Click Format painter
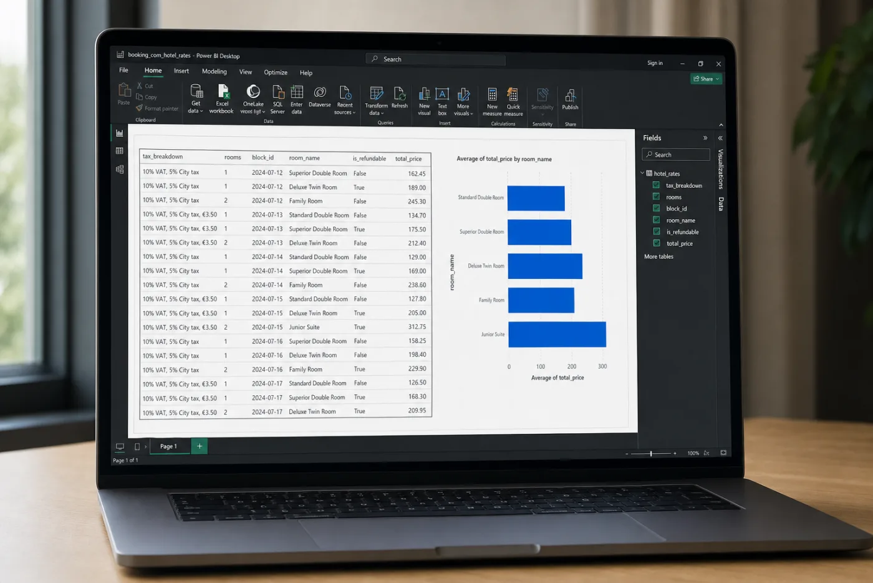The height and width of the screenshot is (583, 873). [157, 109]
